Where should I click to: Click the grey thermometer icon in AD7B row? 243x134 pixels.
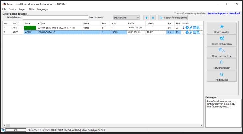[x=183, y=32]
